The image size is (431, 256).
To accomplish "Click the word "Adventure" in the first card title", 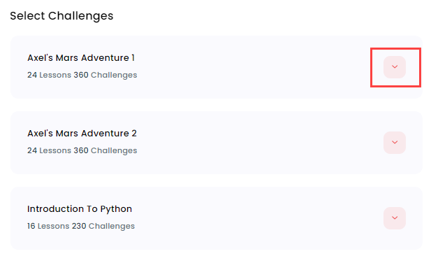I will click(105, 58).
